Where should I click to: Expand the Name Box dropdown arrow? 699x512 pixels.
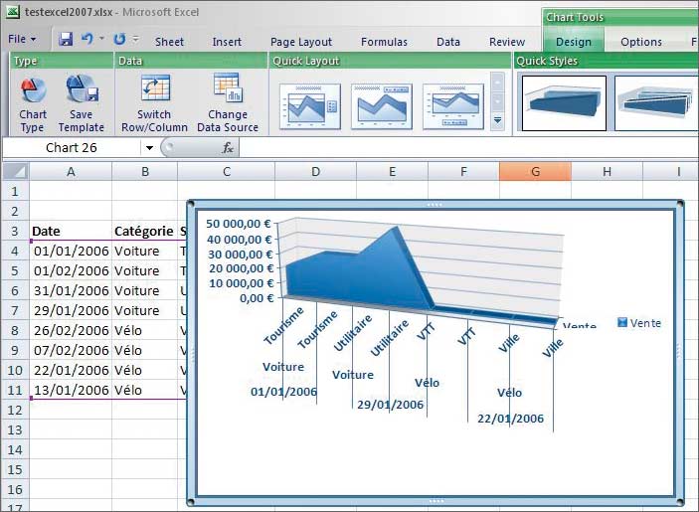click(x=149, y=148)
